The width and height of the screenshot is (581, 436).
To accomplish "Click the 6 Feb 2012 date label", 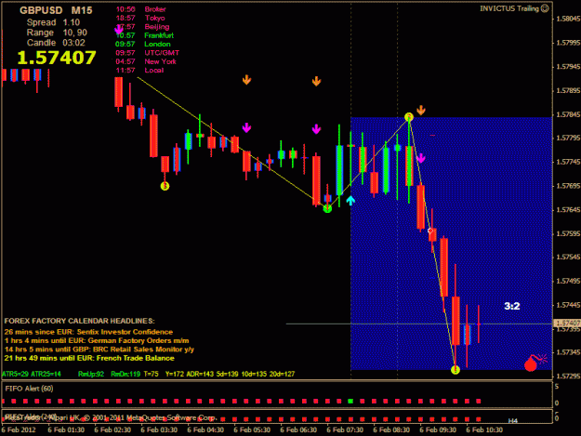I will pos(19,429).
